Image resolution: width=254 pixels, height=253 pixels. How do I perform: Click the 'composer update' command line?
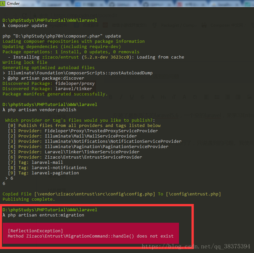(25, 26)
